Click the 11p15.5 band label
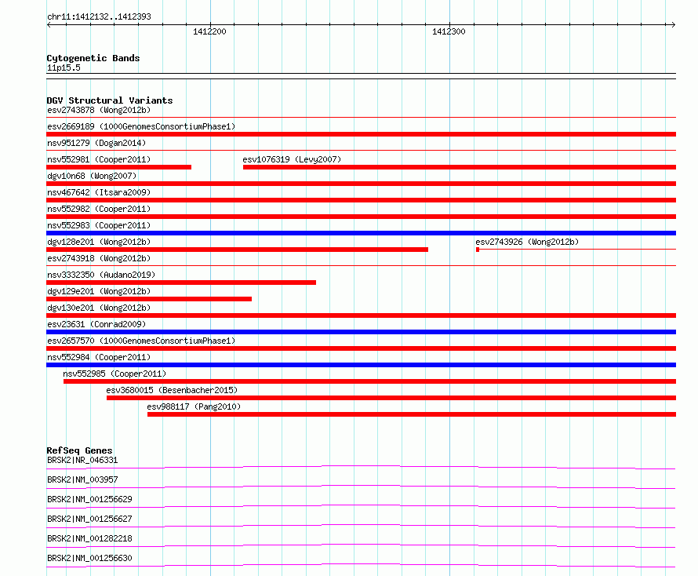 (x=64, y=67)
